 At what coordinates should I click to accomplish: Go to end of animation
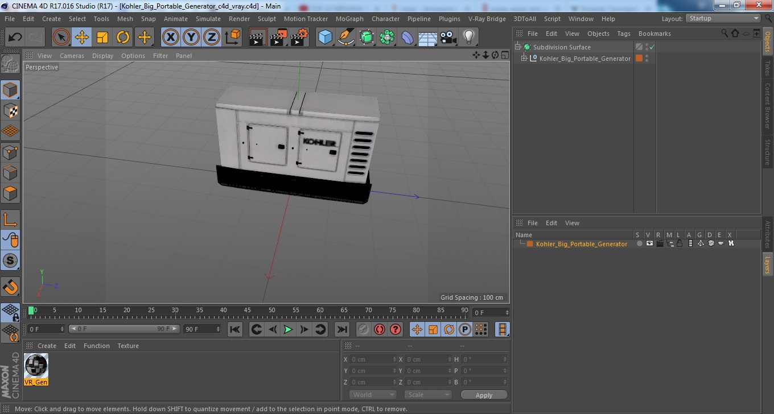[341, 329]
